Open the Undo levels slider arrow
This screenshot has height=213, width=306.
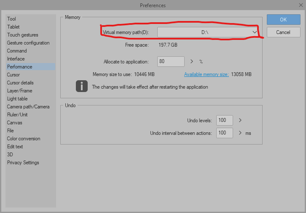(x=240, y=120)
